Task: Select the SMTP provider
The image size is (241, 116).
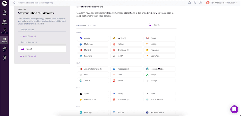Action: (126, 56)
